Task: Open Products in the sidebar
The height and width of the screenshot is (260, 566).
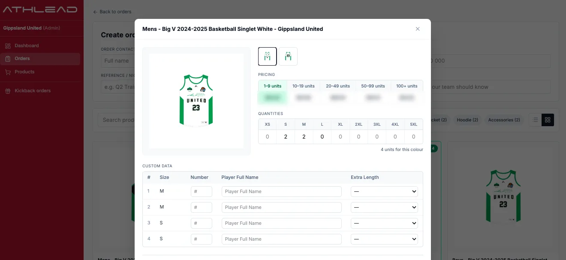Action: (x=40, y=72)
